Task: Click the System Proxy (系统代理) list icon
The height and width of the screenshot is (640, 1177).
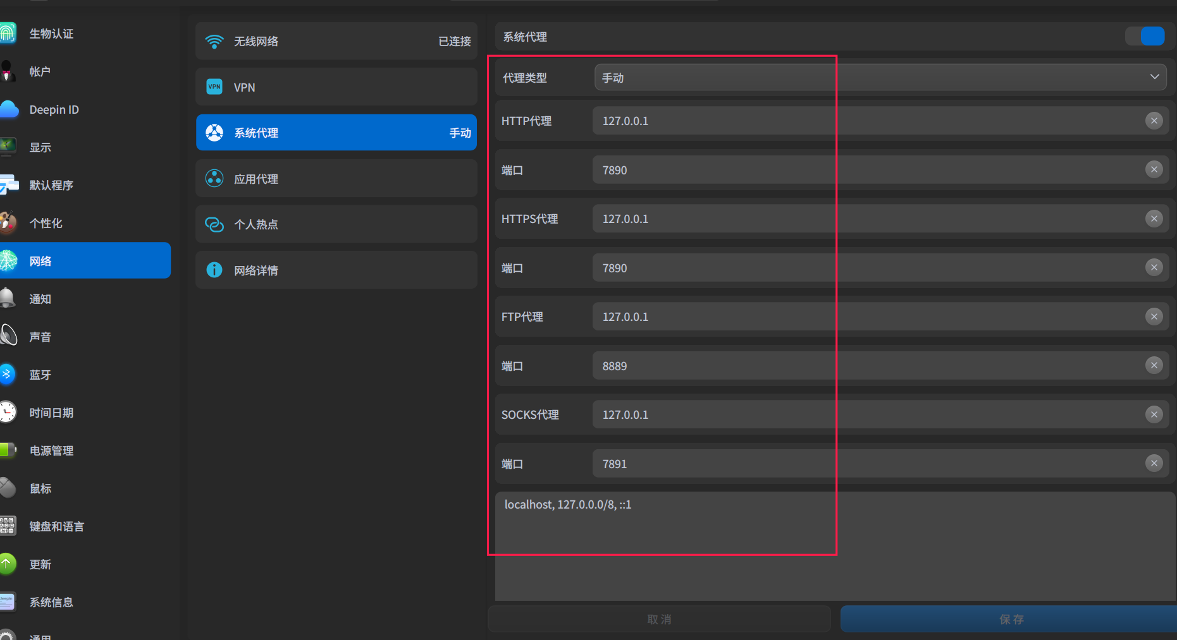Action: click(214, 133)
